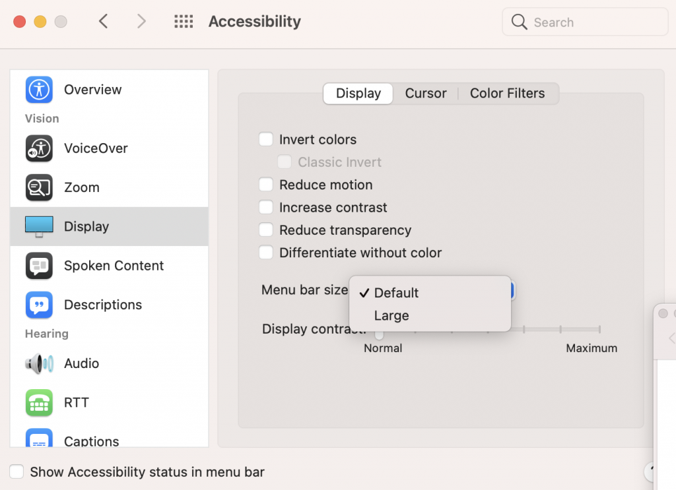Minimize window with the yellow button

(40, 22)
